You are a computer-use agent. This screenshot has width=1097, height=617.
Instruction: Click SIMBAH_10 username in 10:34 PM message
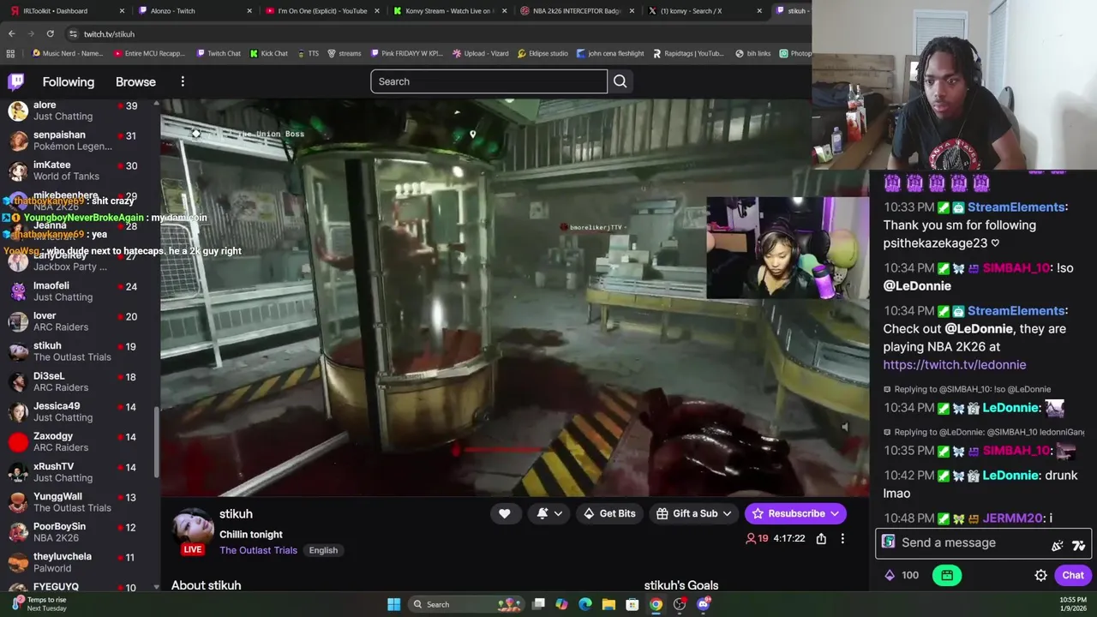(x=1016, y=267)
